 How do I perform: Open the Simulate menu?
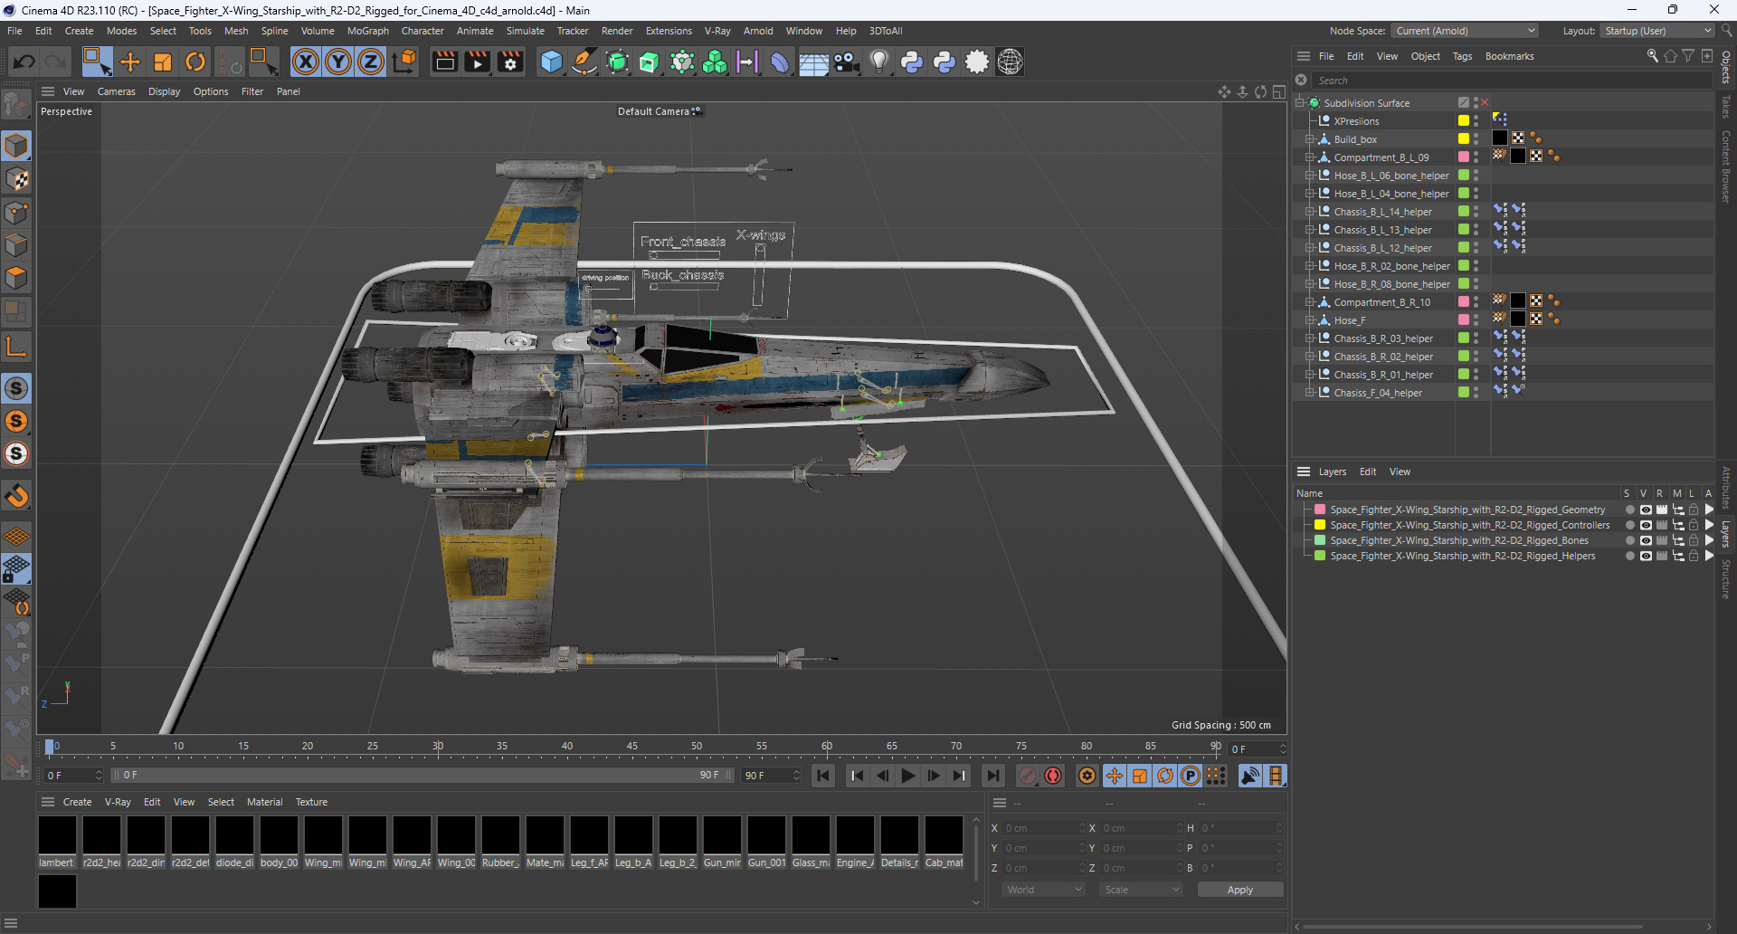[526, 31]
